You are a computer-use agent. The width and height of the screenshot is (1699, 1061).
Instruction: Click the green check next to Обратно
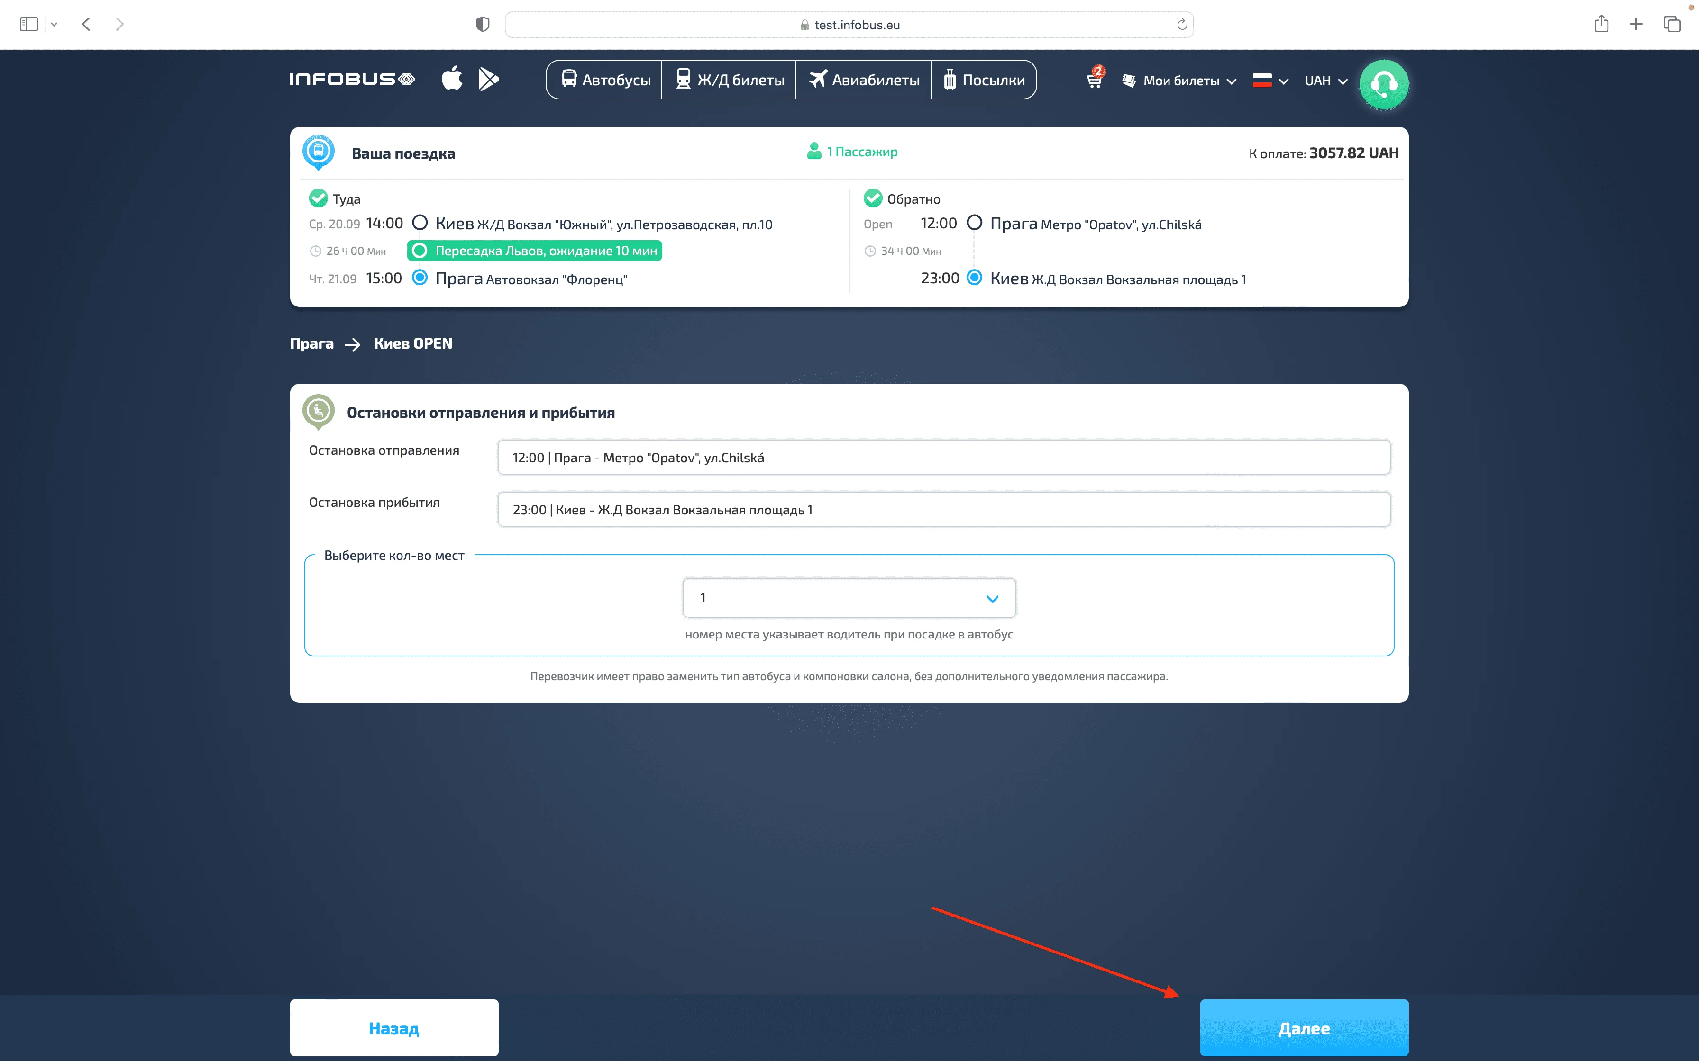pos(873,198)
